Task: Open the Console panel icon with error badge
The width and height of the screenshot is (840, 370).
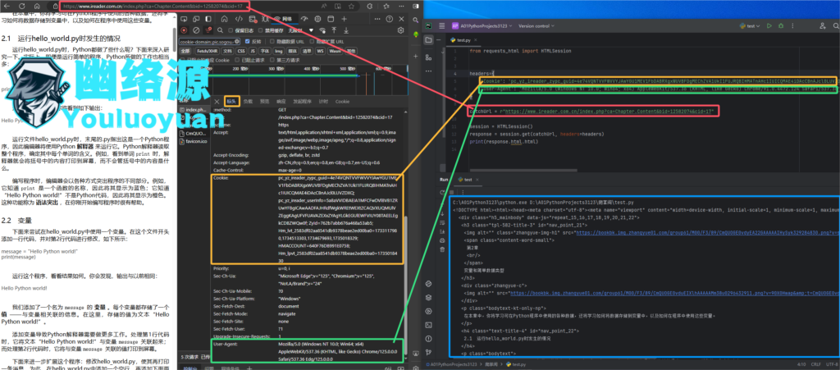Action: tap(253, 19)
